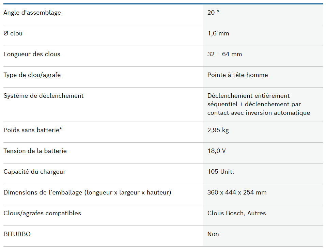326x249 pixels.
Task: Click the "Dimensions de l'emballage" label
Action: 87,193
